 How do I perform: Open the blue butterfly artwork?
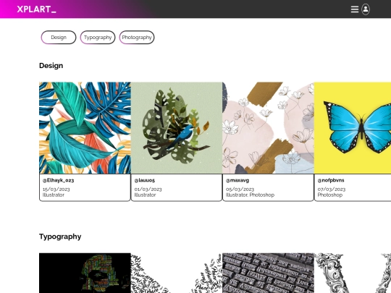pos(353,128)
